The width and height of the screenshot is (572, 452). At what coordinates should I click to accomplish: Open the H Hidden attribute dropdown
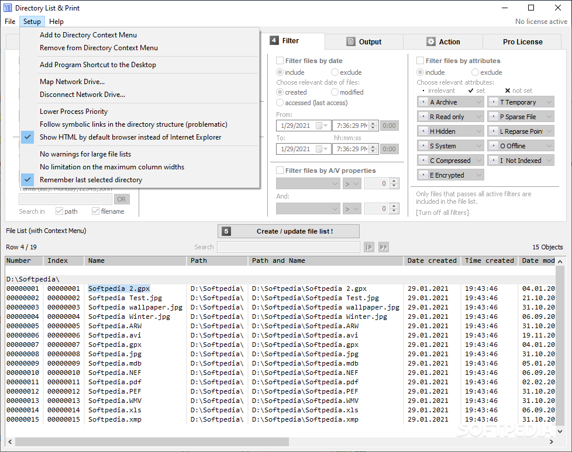(450, 131)
